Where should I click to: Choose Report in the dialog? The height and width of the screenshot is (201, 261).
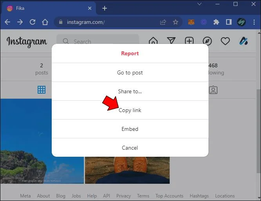click(130, 53)
